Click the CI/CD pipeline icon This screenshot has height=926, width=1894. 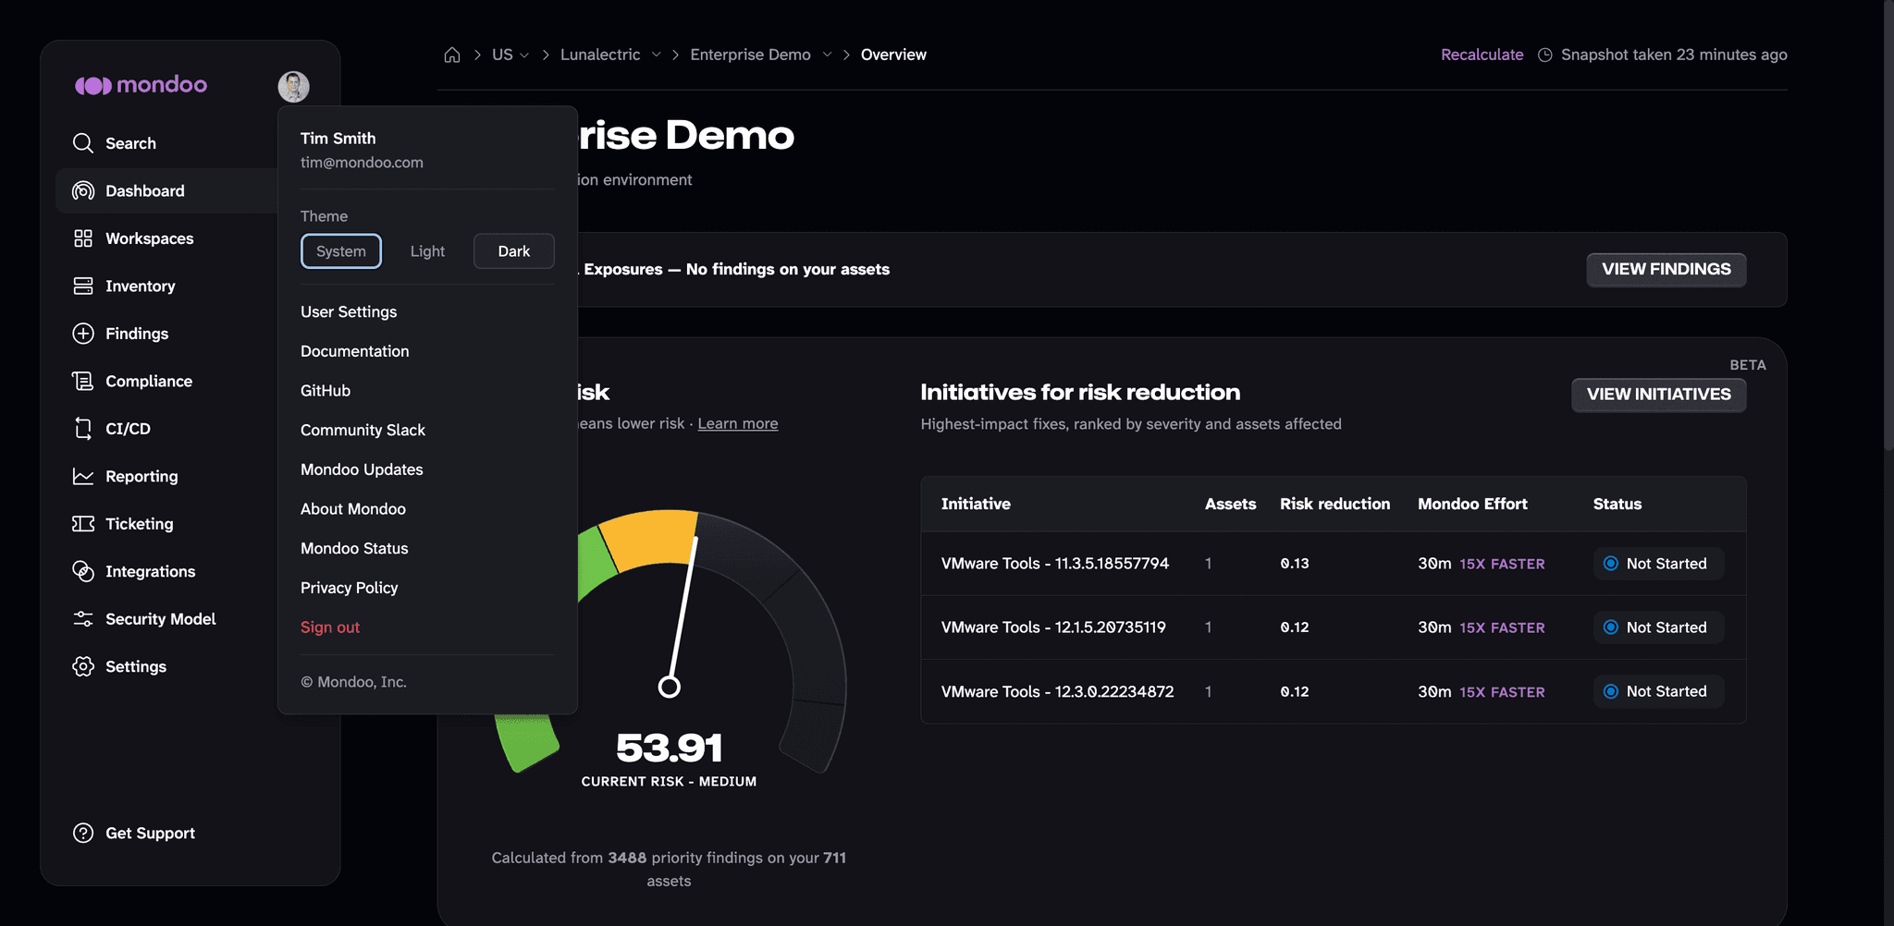83,429
